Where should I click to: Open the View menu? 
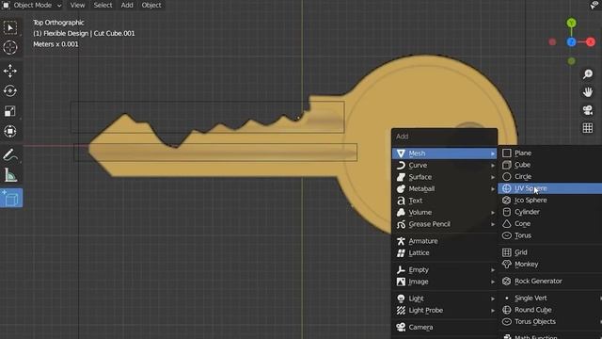(x=77, y=5)
